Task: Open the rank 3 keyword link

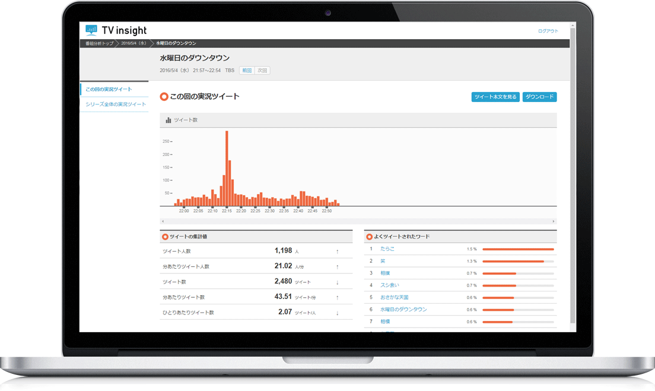Action: tap(385, 273)
